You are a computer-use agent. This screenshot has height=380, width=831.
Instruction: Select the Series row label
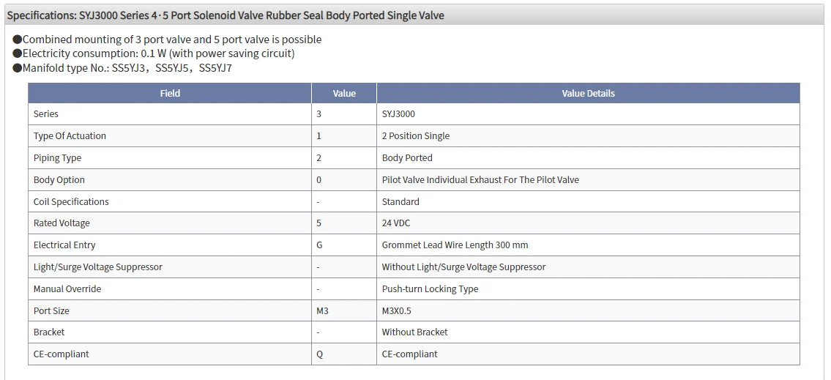46,114
